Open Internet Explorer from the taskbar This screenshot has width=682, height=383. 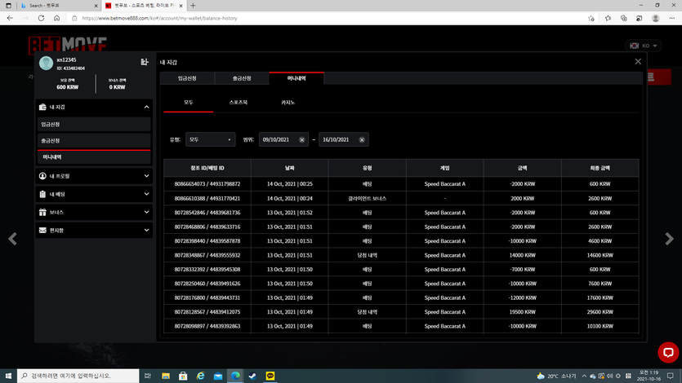[200, 376]
